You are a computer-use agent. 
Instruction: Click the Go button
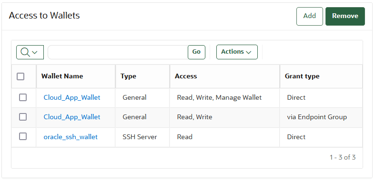coord(196,52)
